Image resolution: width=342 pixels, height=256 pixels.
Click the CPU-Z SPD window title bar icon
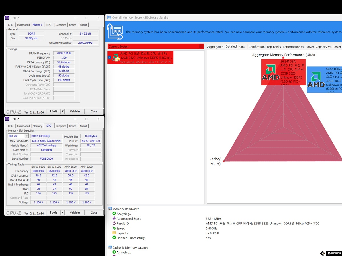pyautogui.click(x=7, y=119)
